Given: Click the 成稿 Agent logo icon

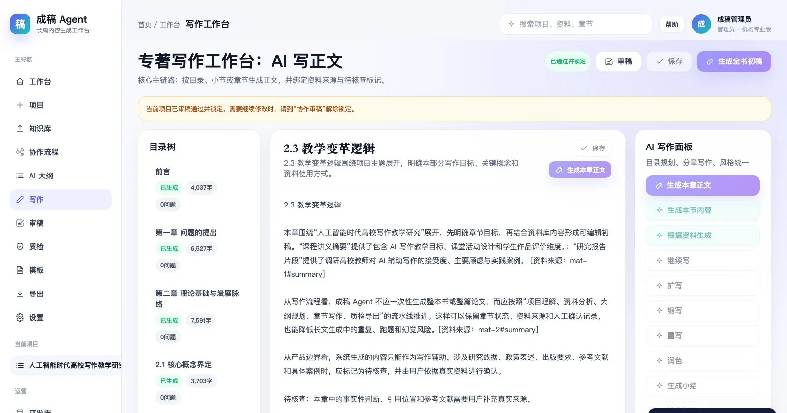Looking at the screenshot, I should click(20, 24).
